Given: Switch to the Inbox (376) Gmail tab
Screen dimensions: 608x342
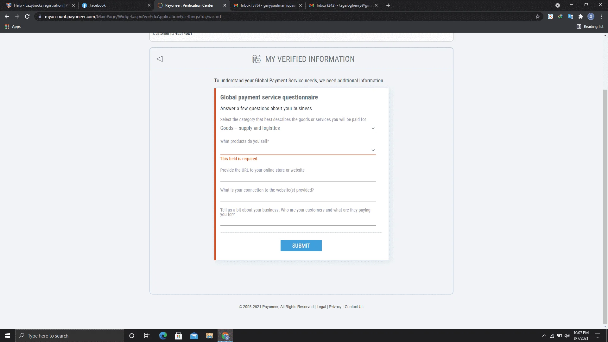Looking at the screenshot, I should click(268, 5).
